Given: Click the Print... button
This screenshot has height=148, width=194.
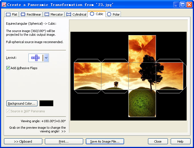Looking at the screenshot, I should 64,141.
